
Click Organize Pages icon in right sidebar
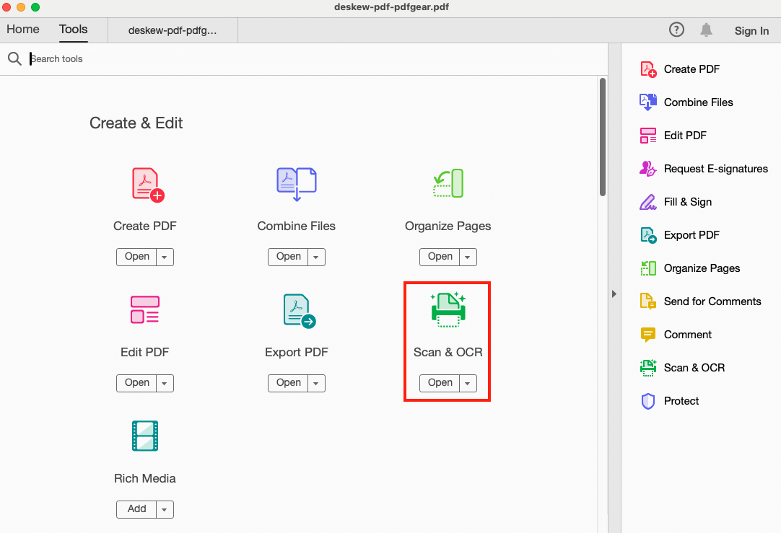(648, 268)
